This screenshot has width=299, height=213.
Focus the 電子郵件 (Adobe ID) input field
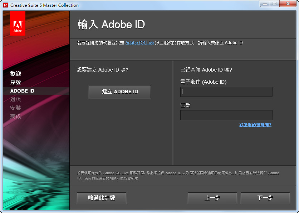click(x=226, y=92)
